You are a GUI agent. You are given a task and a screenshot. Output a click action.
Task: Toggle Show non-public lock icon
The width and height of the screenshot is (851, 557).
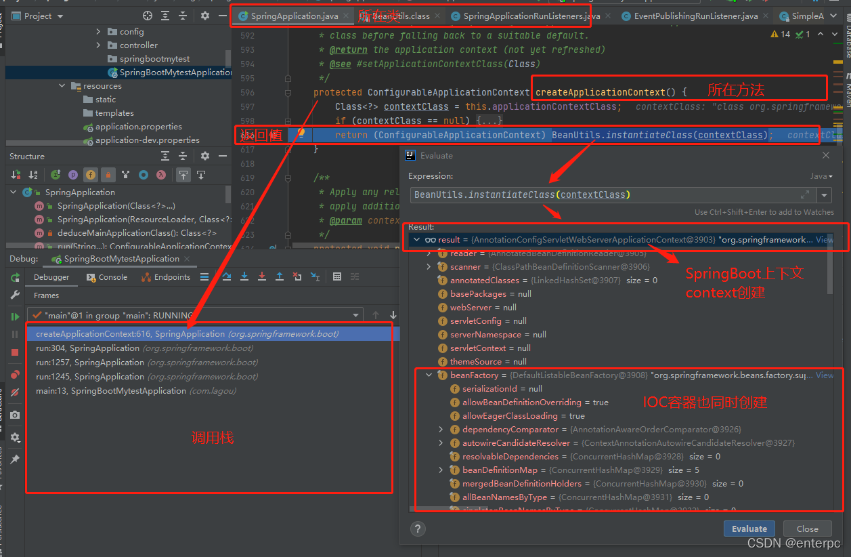point(108,175)
